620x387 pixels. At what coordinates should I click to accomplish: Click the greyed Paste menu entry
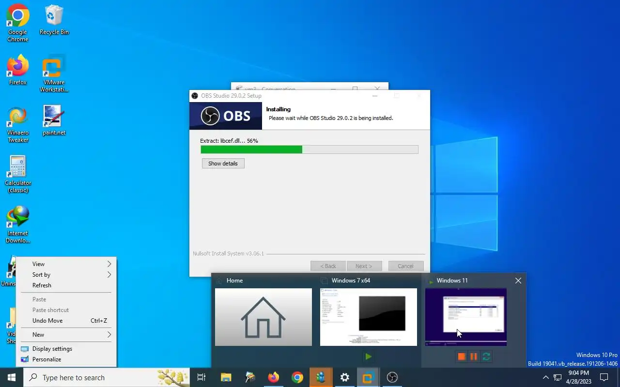pyautogui.click(x=66, y=299)
